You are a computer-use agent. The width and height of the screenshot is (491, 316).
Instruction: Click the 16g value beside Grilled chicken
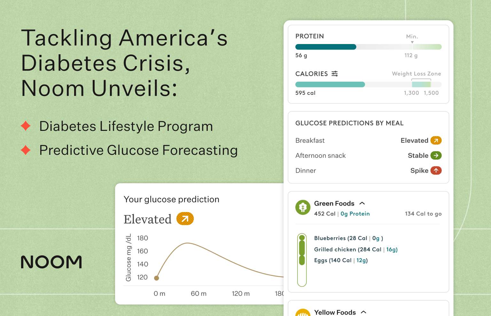pos(391,249)
